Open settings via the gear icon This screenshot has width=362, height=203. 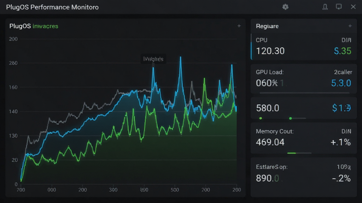click(x=285, y=7)
